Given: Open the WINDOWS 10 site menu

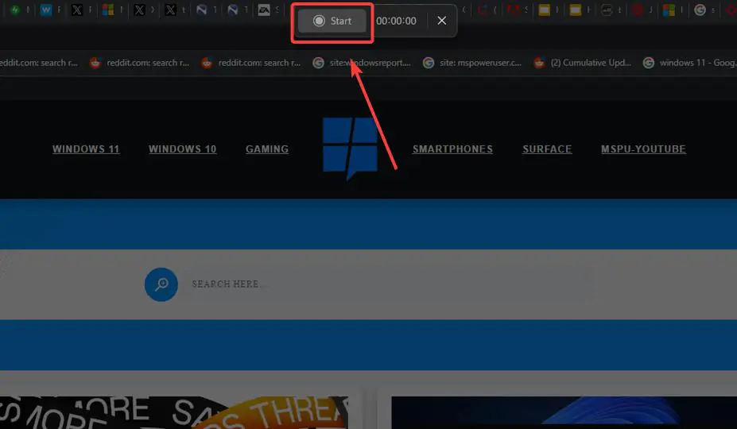Looking at the screenshot, I should [182, 149].
